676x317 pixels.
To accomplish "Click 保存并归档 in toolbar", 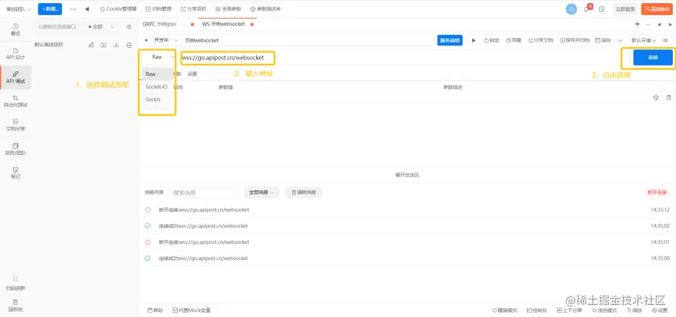I will (575, 40).
